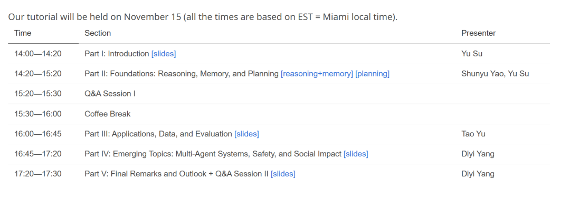The image size is (570, 208).
Task: Select the 17:20—17:30 time cell
Action: [x=38, y=174]
